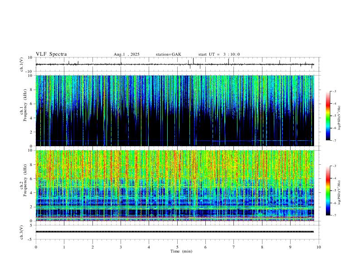Click the ch.1 colorbar "log(PSD)(V²/Hz)" label
The image size is (359, 277).
pos(340,118)
